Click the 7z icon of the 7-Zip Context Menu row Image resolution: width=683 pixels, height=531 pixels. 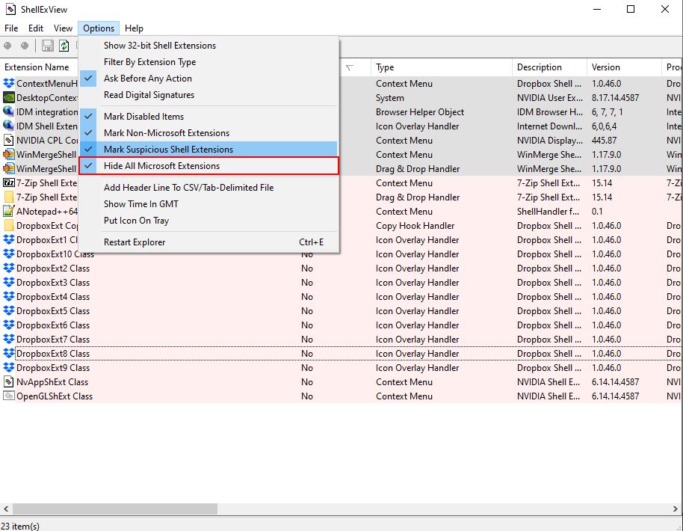click(9, 182)
